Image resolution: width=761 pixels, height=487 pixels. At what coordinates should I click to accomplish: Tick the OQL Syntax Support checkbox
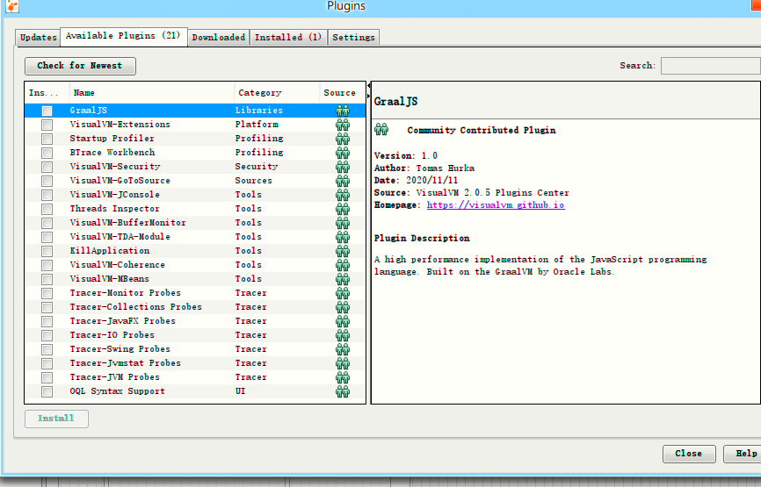point(47,392)
